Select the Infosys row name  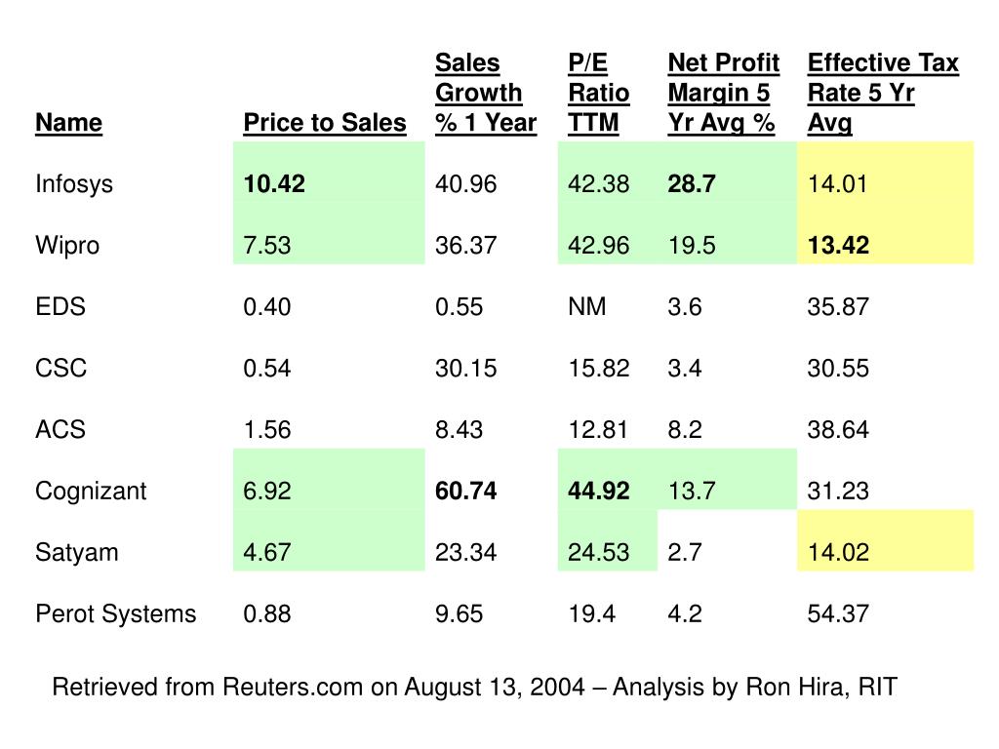(74, 184)
